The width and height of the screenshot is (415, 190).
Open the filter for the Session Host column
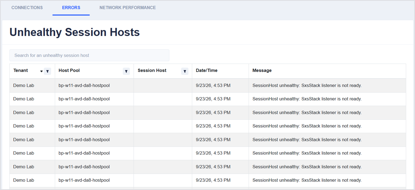[x=185, y=71]
